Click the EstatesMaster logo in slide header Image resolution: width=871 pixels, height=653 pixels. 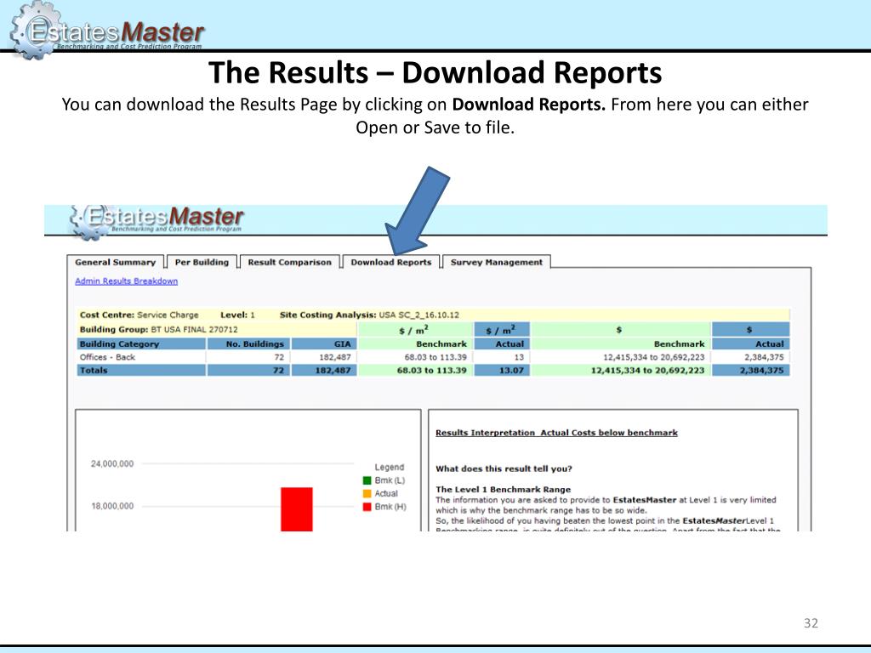[x=106, y=31]
